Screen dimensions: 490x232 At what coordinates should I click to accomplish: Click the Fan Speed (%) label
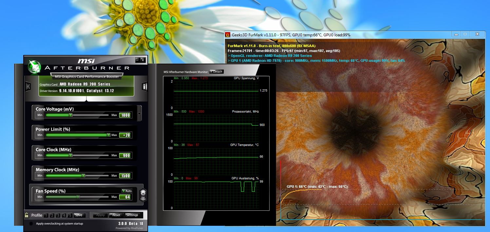click(51, 191)
